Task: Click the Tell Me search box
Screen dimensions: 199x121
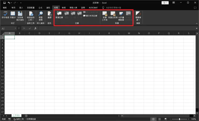Action: pos(113,8)
